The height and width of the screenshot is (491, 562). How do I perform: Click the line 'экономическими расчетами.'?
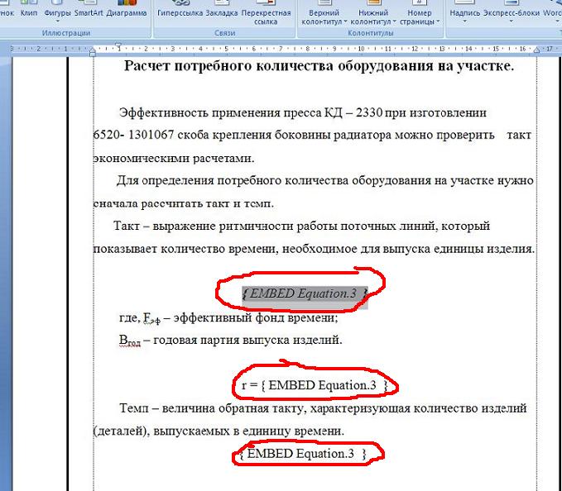[x=174, y=158]
